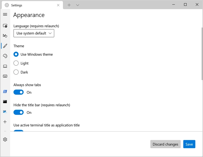This screenshot has width=203, height=157.
Task: Choose the Dark theme radio button
Action: (x=16, y=72)
